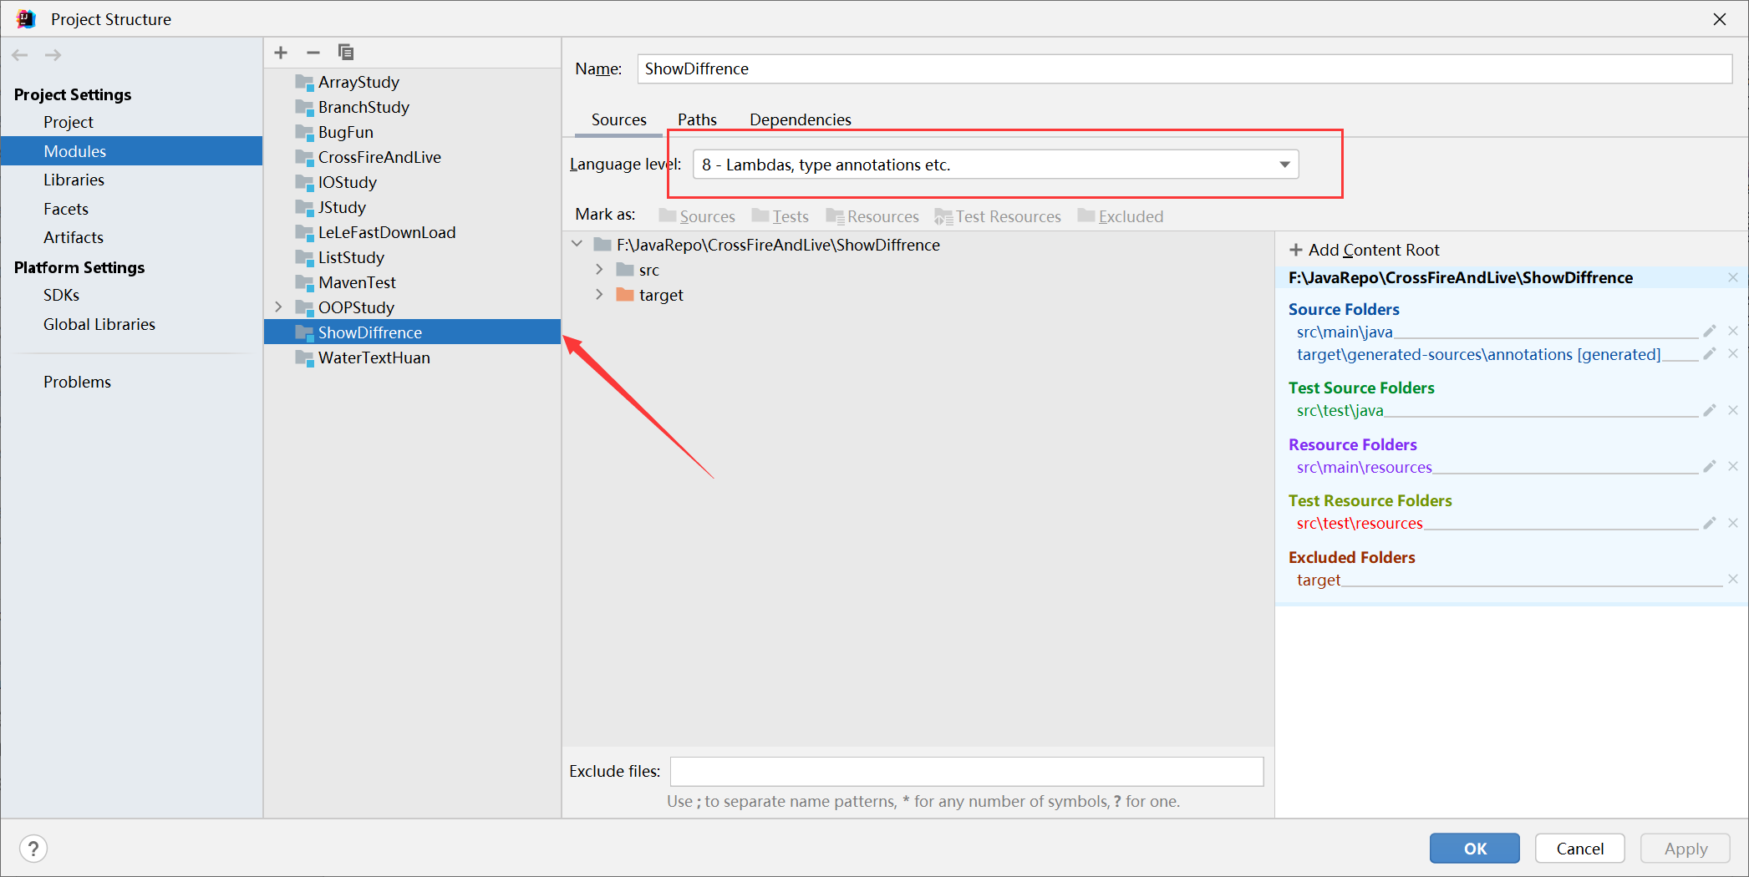This screenshot has height=877, width=1749.
Task: Select the BugFun module
Action: click(345, 132)
